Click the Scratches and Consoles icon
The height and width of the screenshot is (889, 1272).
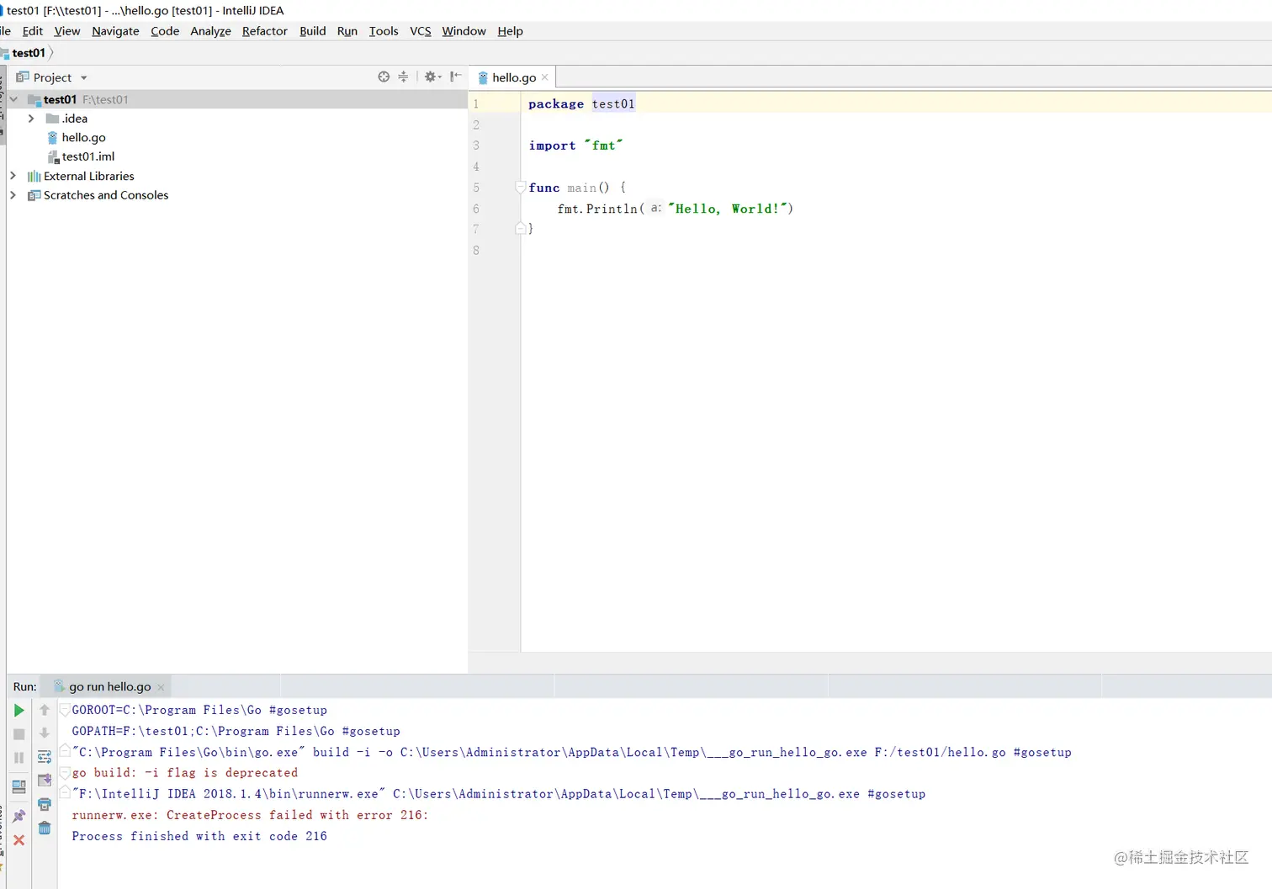34,195
